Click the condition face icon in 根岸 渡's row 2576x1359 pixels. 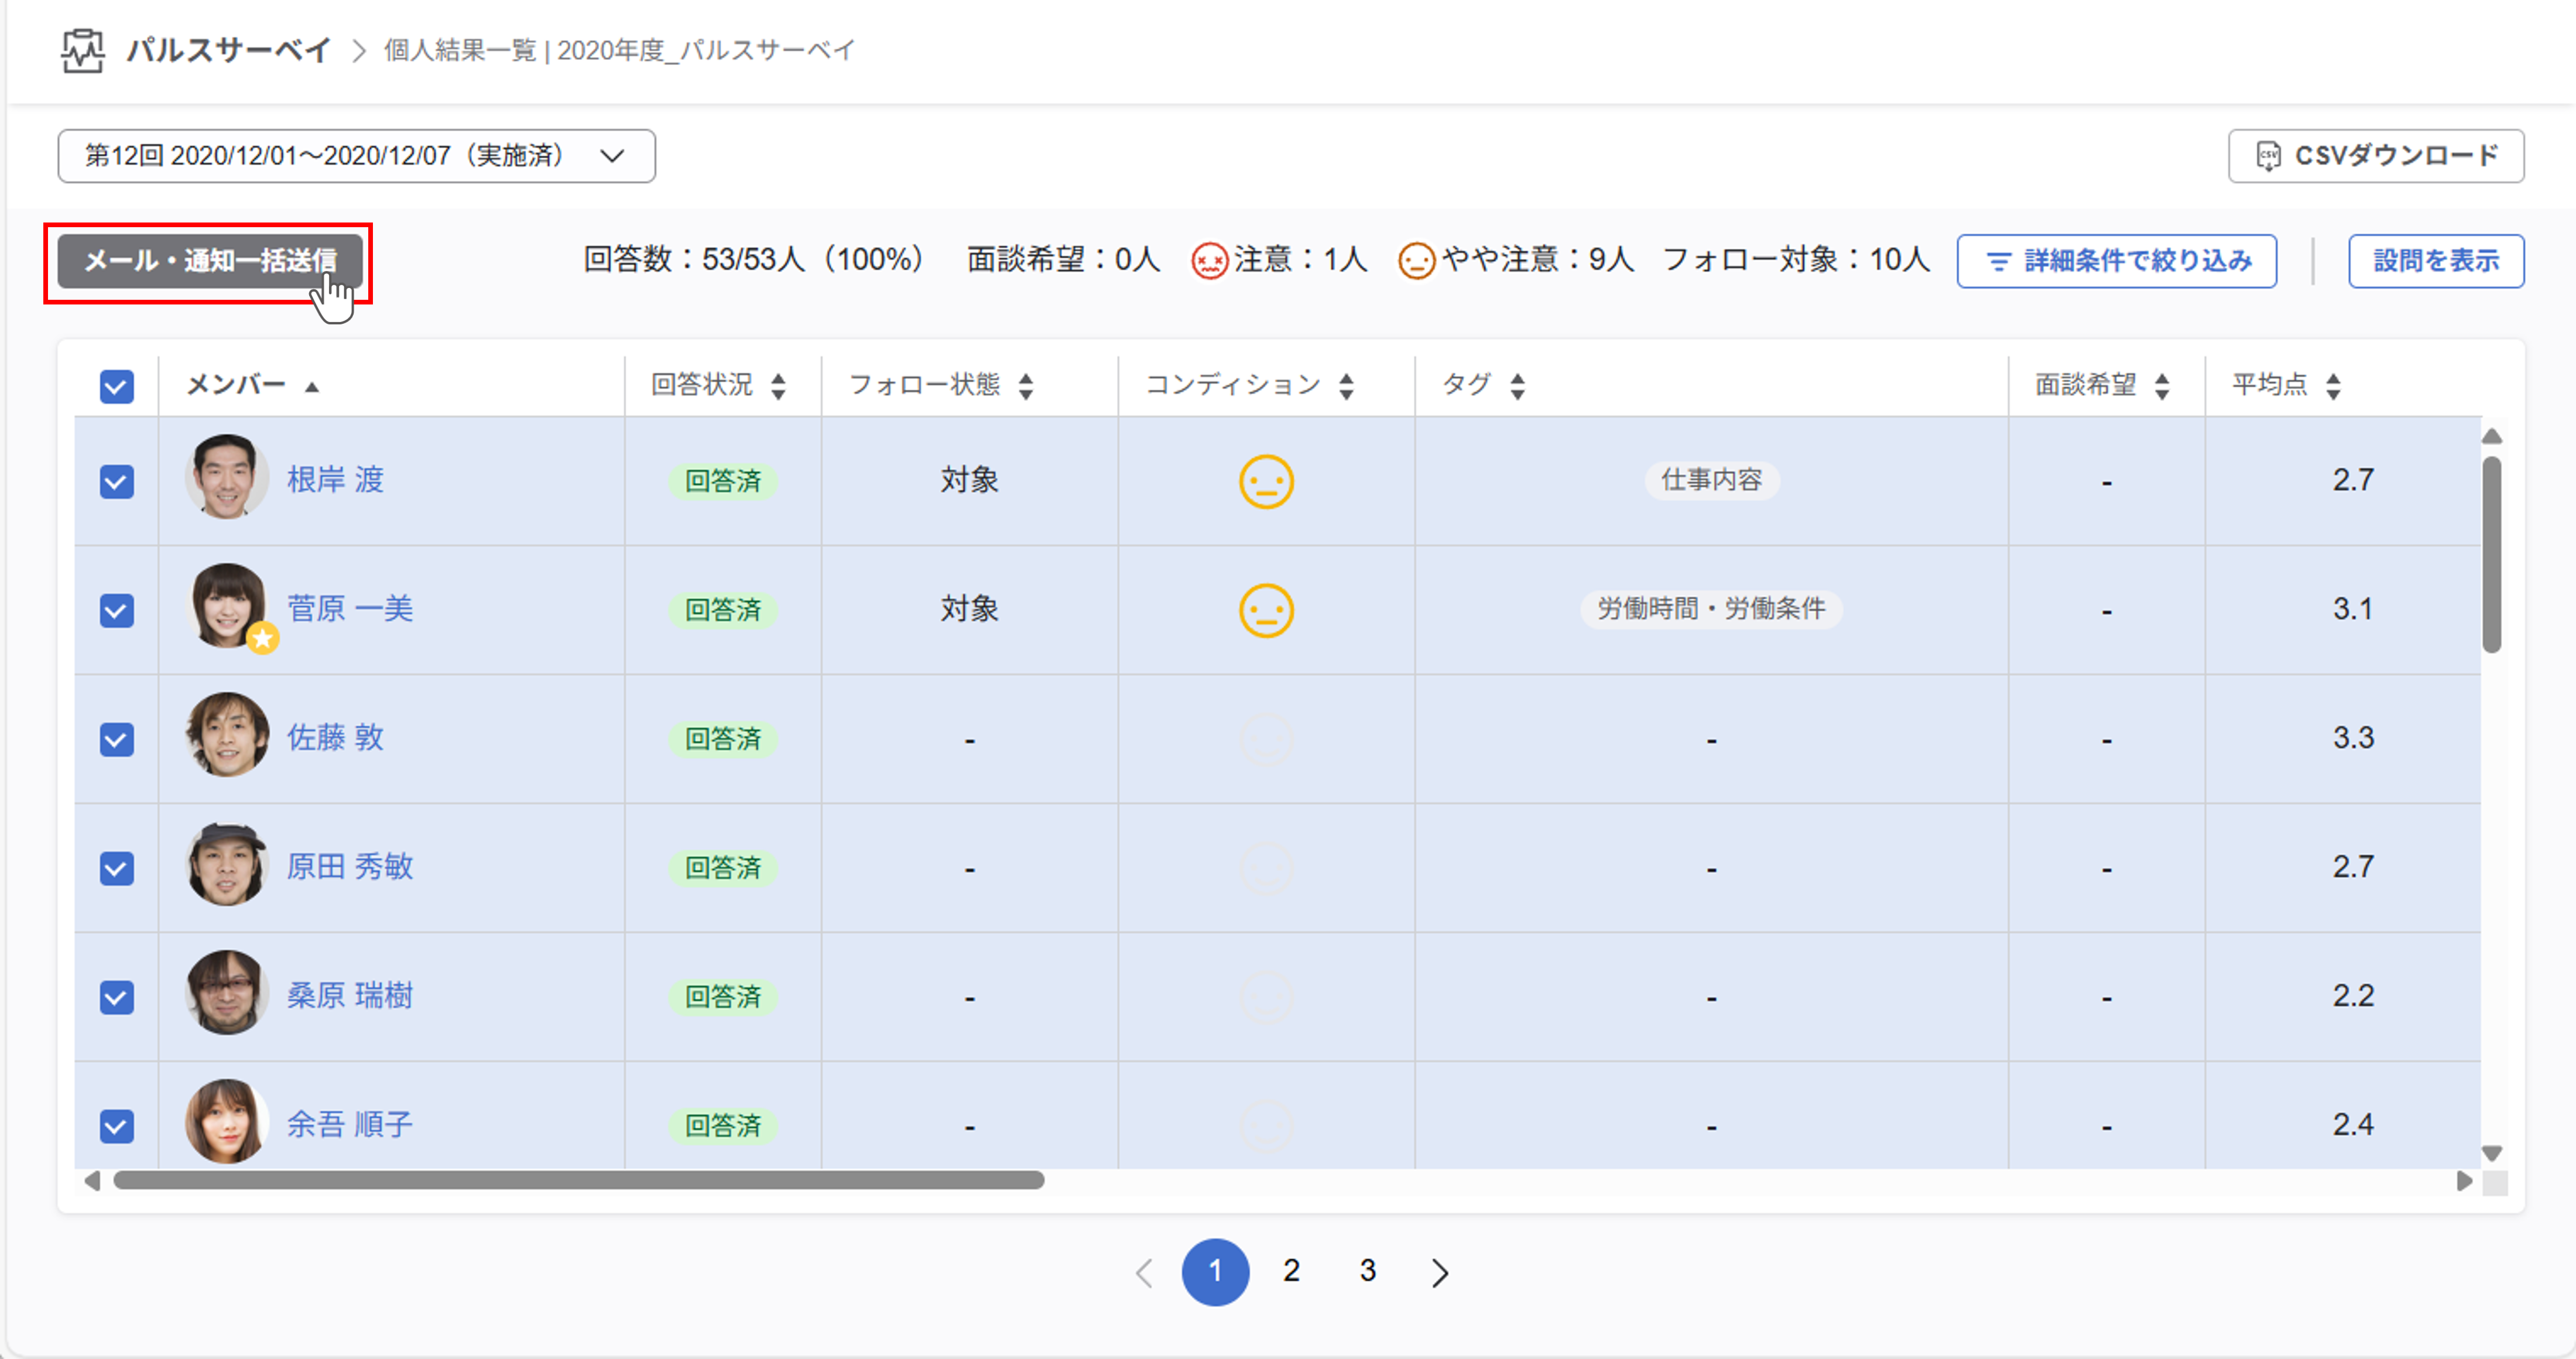[1266, 481]
